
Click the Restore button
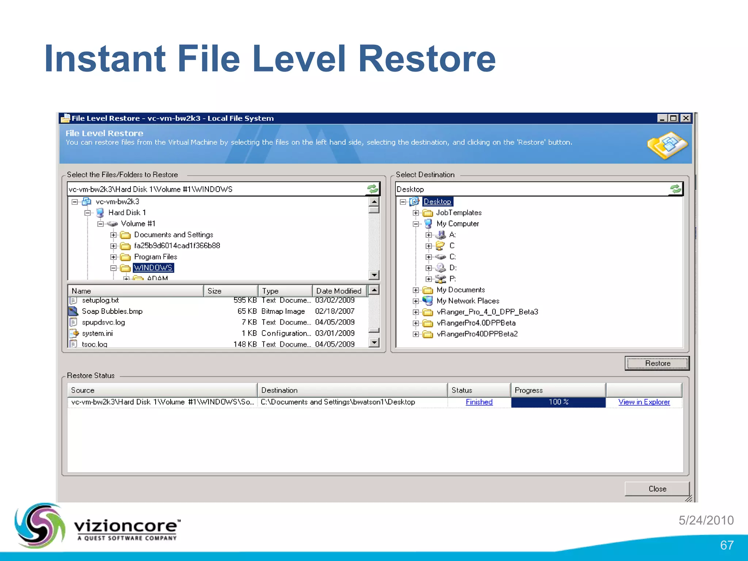tap(657, 363)
